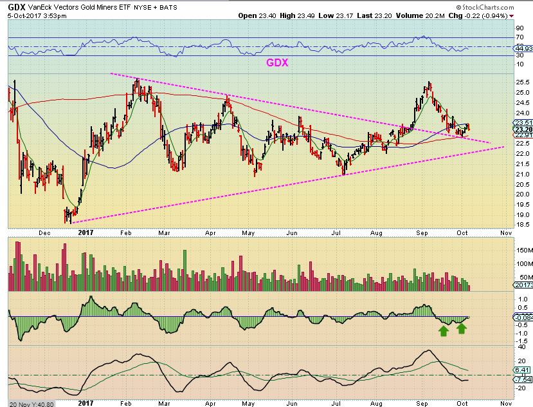Click the '5-Oct-2017 3:53pm' timestamp
The image size is (533, 407).
point(37,15)
